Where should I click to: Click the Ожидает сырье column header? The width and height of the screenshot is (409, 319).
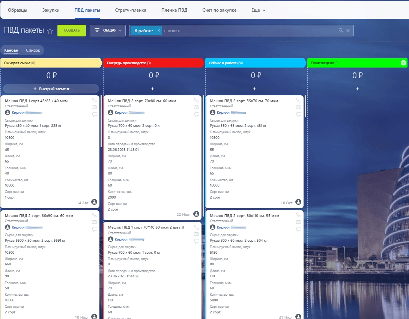coord(51,63)
